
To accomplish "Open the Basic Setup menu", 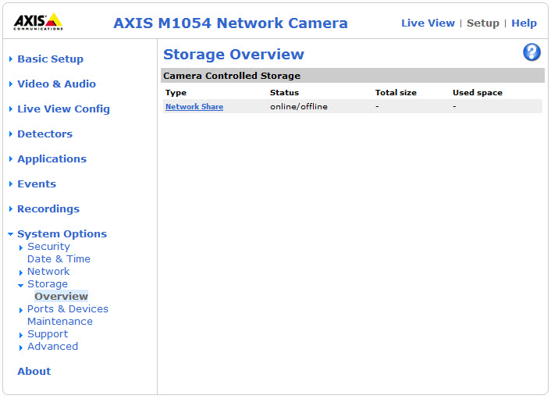I will pos(50,59).
